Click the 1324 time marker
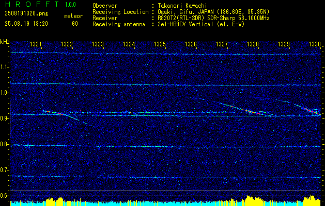The height and width of the screenshot is (206, 325). tap(129, 44)
